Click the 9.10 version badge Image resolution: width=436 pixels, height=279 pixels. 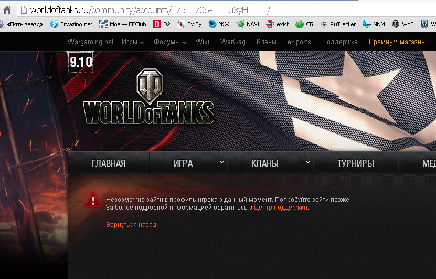tap(81, 62)
